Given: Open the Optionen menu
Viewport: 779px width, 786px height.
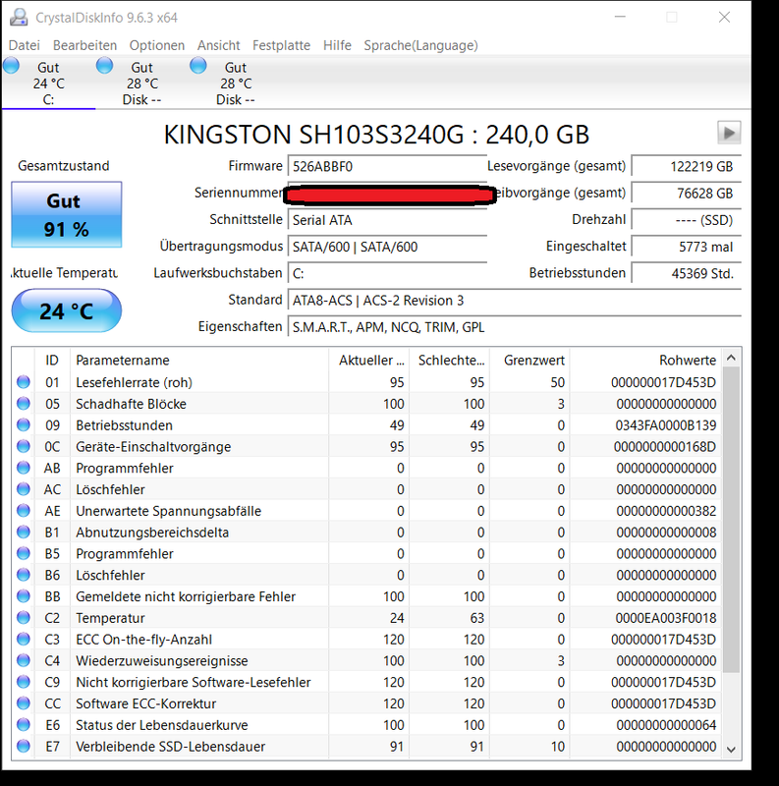Looking at the screenshot, I should pyautogui.click(x=157, y=45).
